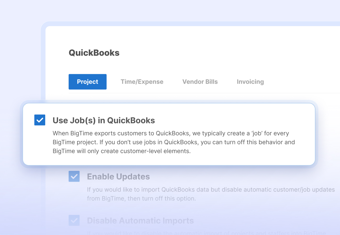Viewport: 340px width, 235px height.
Task: Go to the Invoicing tab
Action: coord(250,82)
